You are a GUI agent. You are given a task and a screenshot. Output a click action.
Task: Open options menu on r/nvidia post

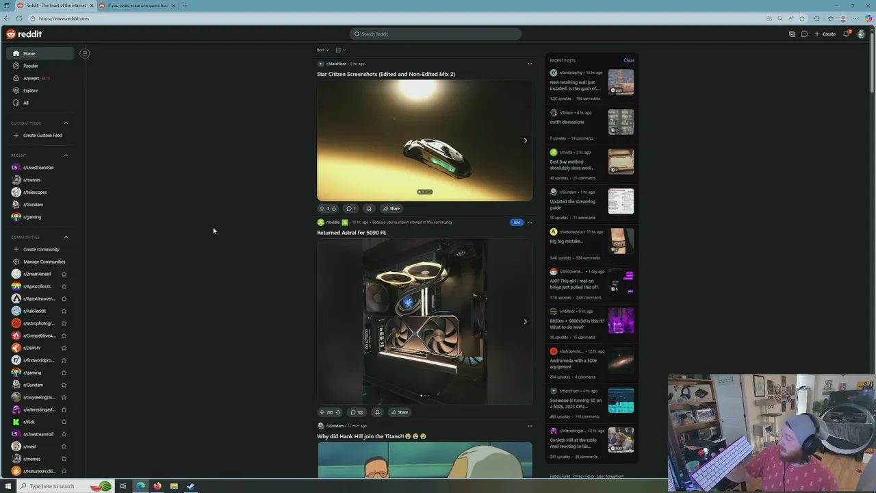click(x=530, y=222)
